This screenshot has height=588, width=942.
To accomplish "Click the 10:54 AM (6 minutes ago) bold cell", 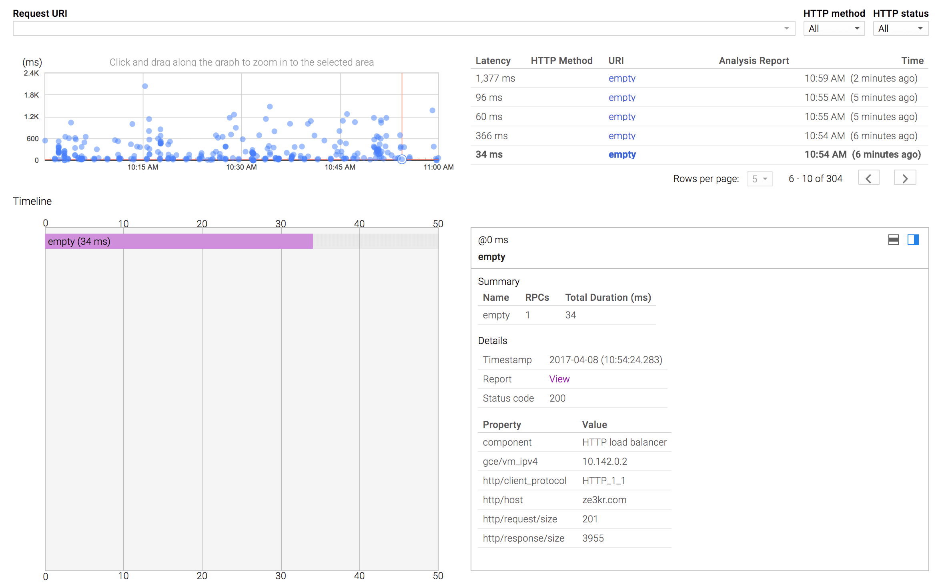I will pos(862,155).
